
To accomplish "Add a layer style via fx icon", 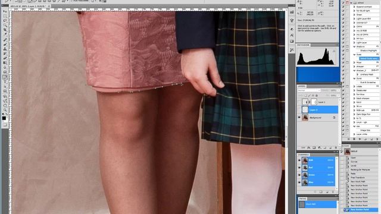I will tap(308, 148).
